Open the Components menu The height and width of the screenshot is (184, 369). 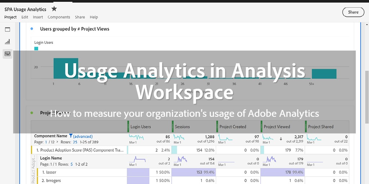(59, 17)
